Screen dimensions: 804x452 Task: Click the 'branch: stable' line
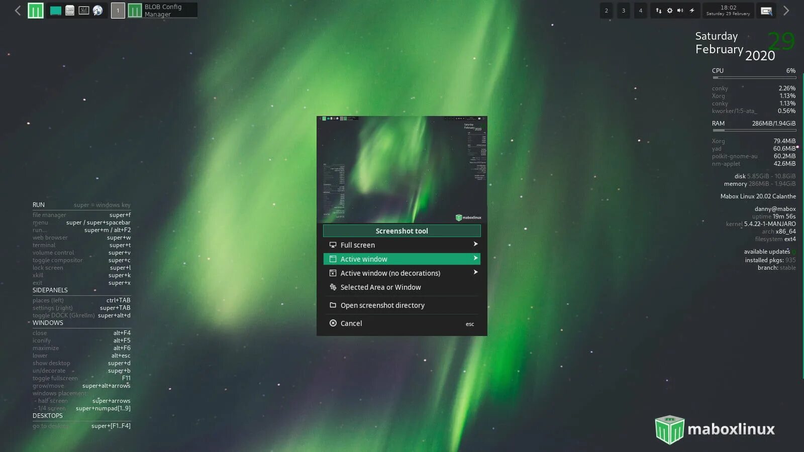point(777,268)
